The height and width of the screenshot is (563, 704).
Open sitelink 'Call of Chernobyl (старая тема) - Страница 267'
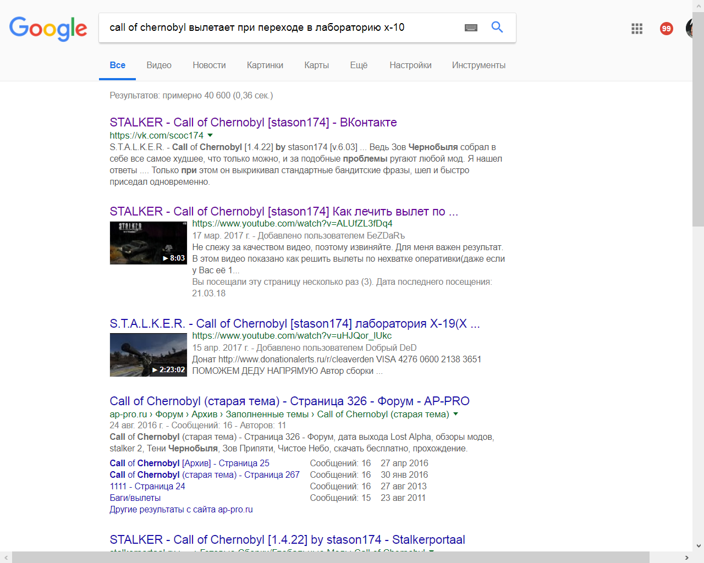pos(205,475)
